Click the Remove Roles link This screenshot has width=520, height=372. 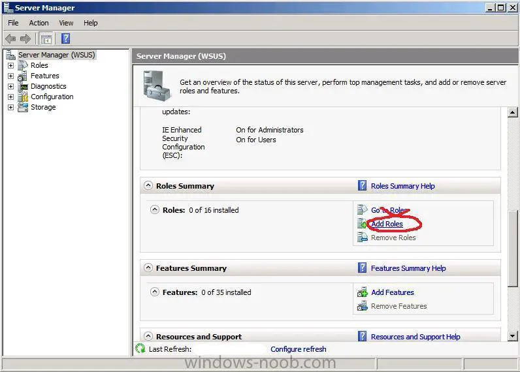(x=393, y=238)
